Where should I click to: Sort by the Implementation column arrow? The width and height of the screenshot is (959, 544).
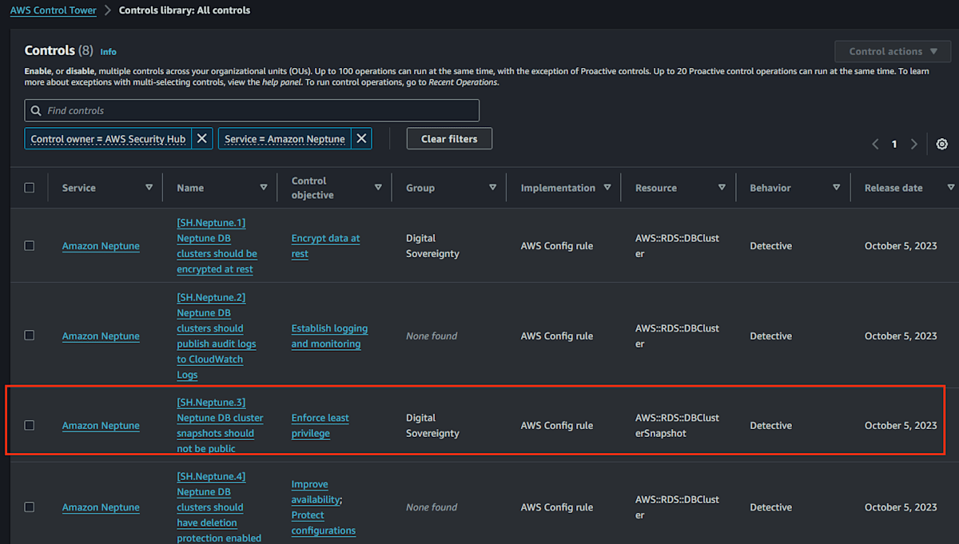[607, 188]
